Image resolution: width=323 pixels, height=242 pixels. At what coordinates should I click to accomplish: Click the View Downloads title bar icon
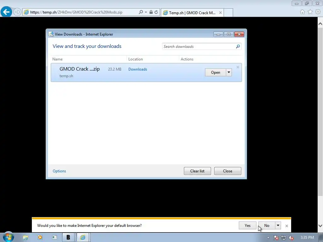tap(51, 34)
